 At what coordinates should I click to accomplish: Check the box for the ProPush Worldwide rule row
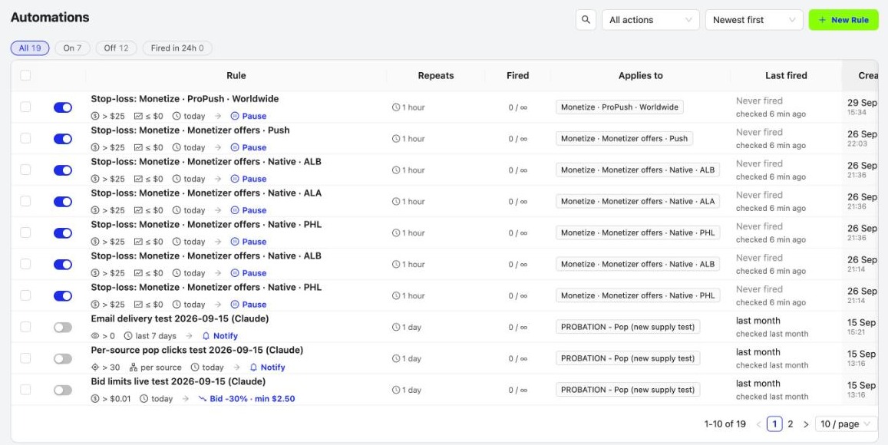(x=25, y=107)
